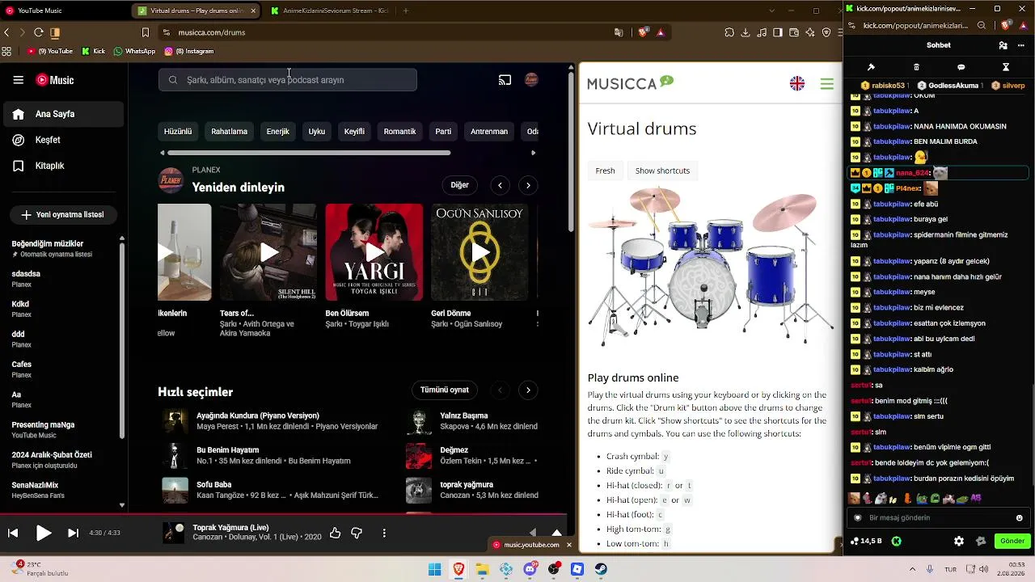Click the cast to device icon

[505, 80]
